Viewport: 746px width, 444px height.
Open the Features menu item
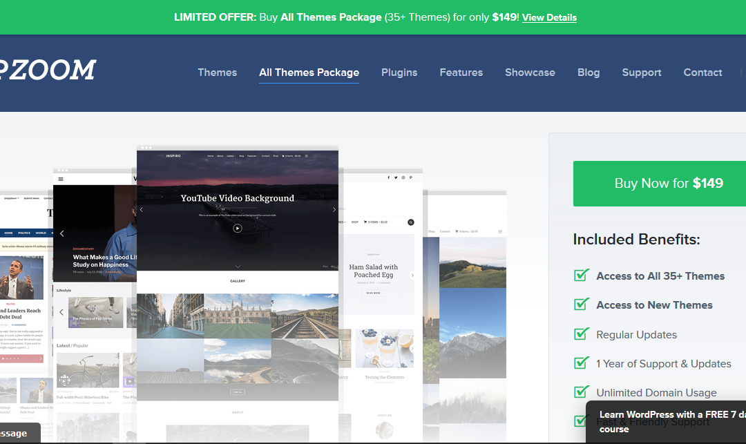pos(461,73)
